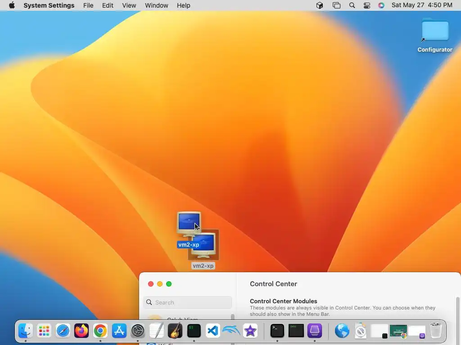Click the Control Center Modules heading
Screen dimensions: 461x345
pyautogui.click(x=284, y=301)
